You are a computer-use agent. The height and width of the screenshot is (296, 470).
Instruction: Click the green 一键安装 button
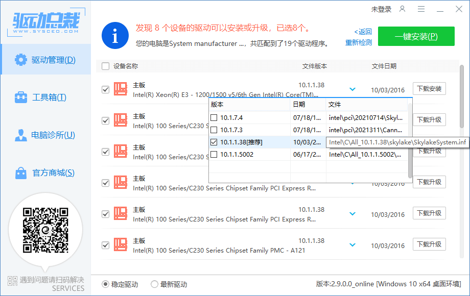click(x=415, y=36)
